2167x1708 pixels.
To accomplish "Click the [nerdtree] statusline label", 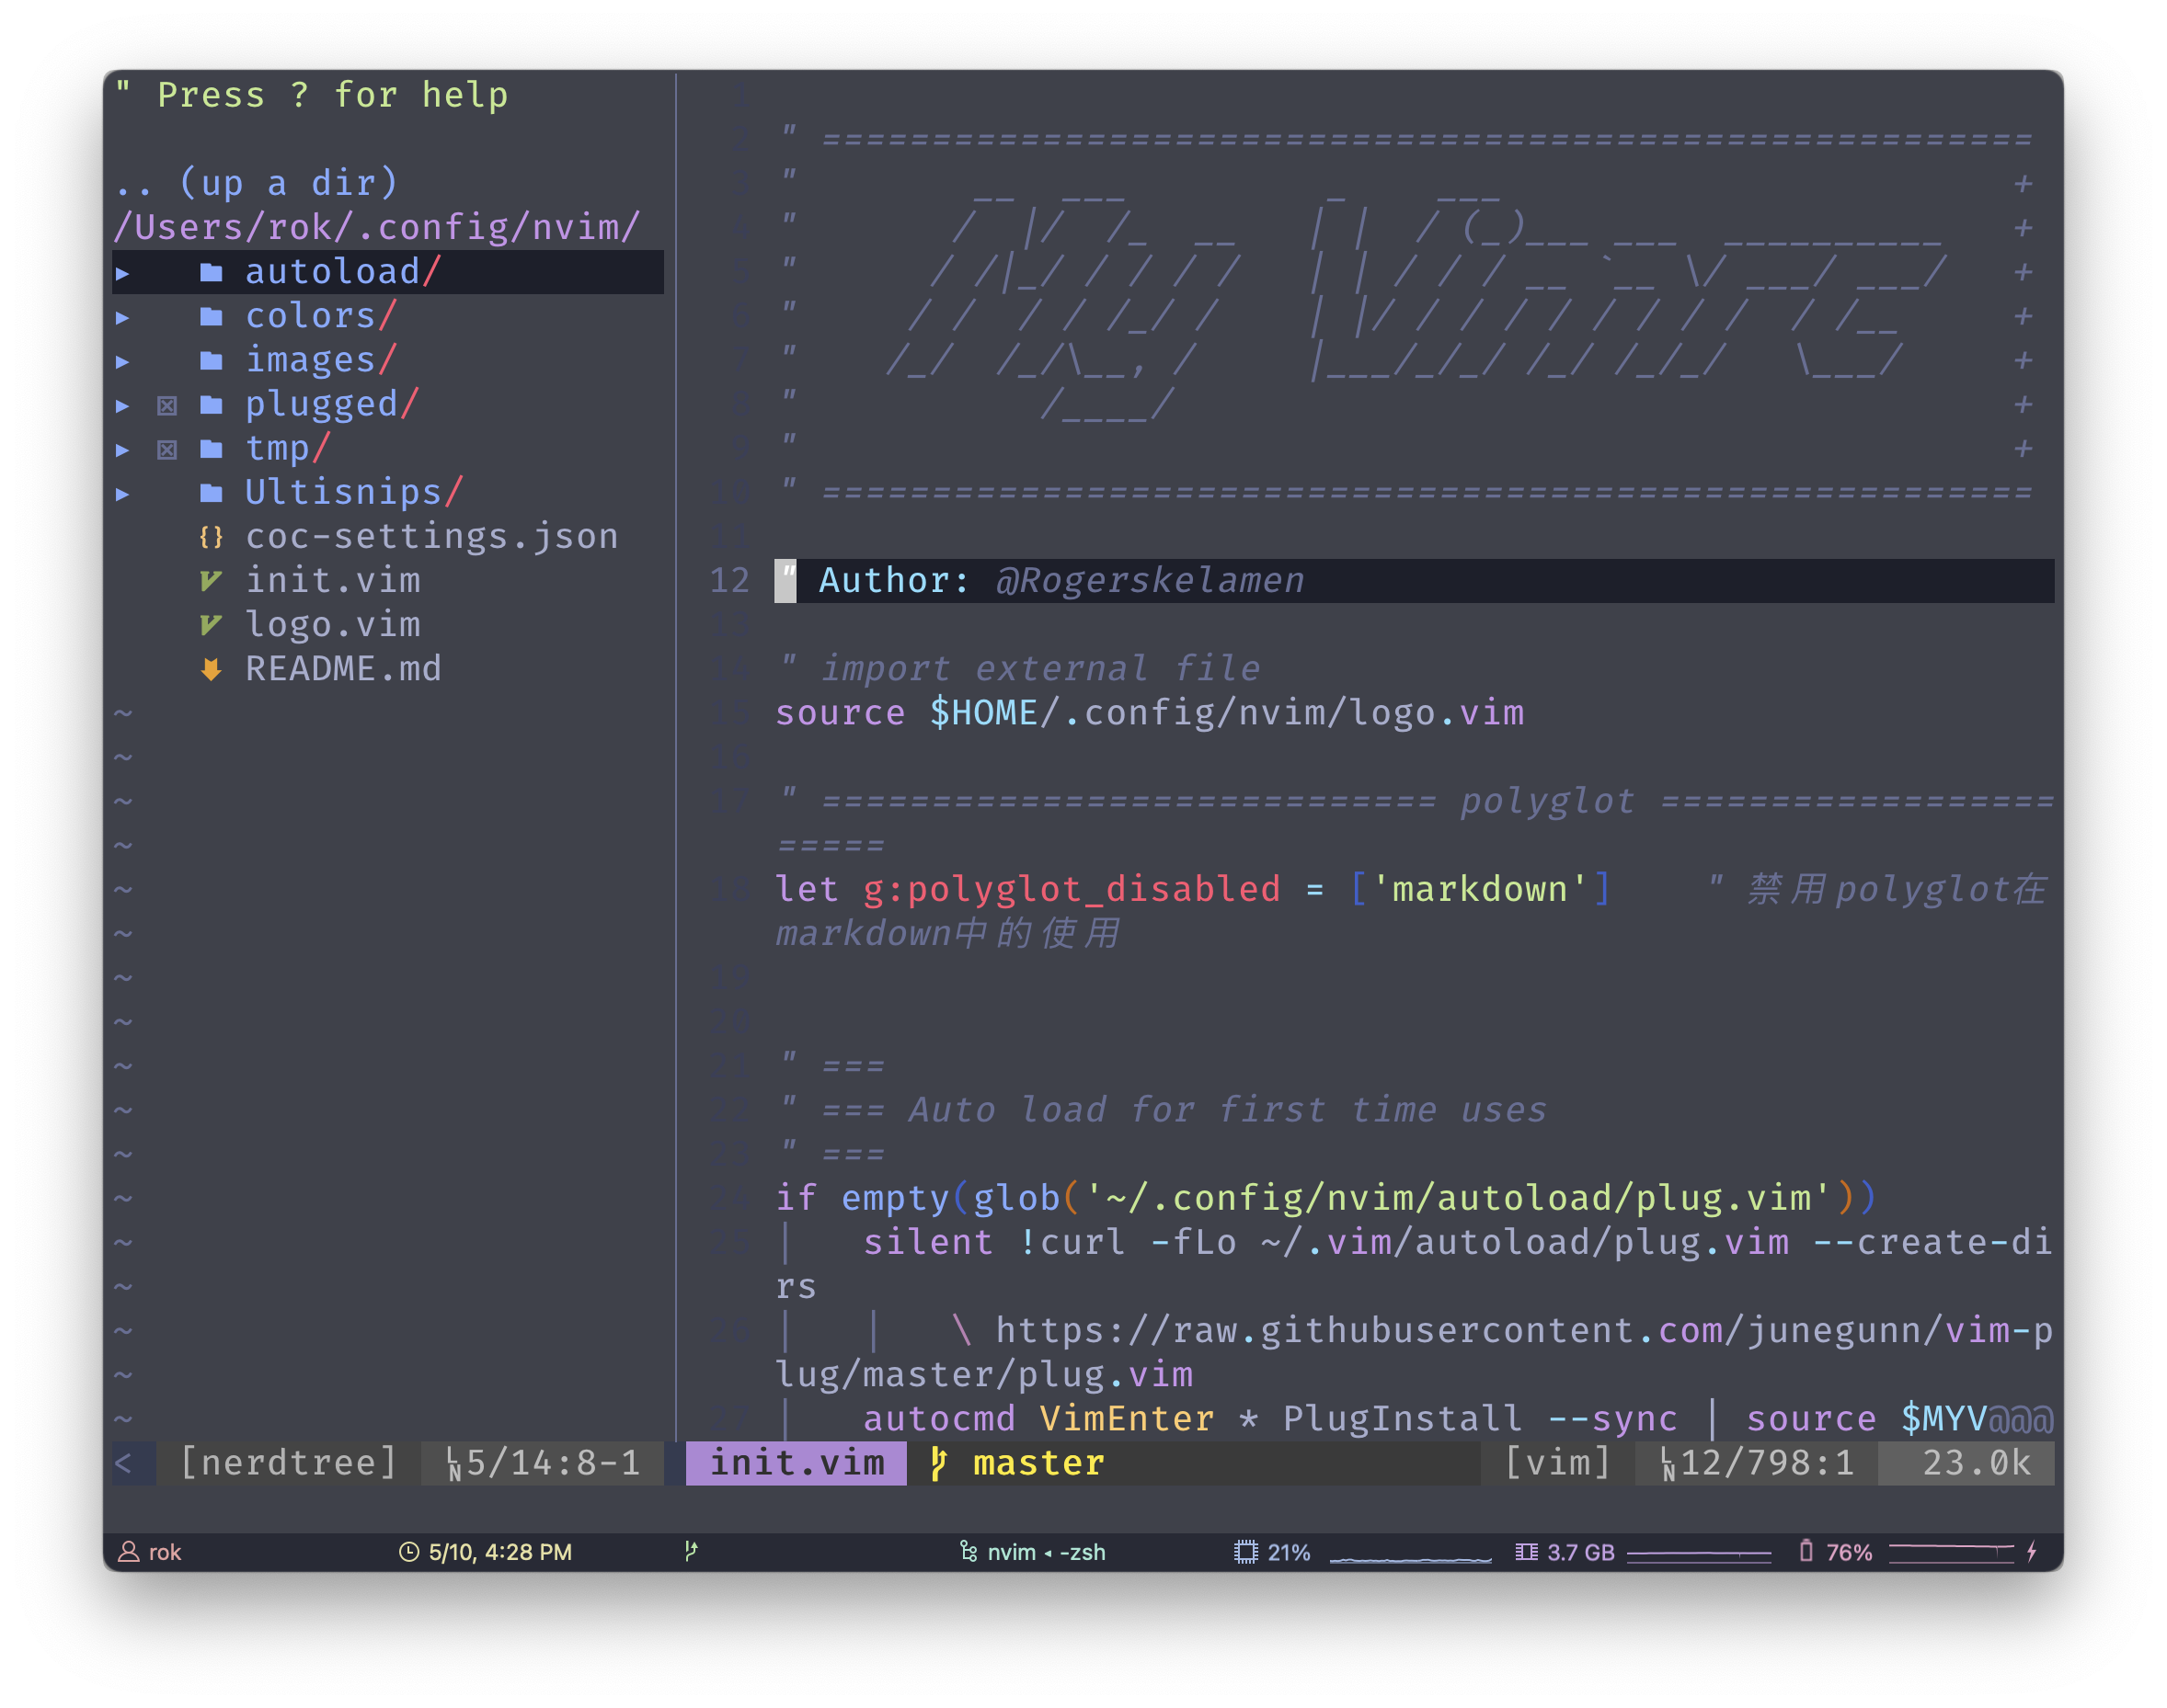I will coord(288,1463).
